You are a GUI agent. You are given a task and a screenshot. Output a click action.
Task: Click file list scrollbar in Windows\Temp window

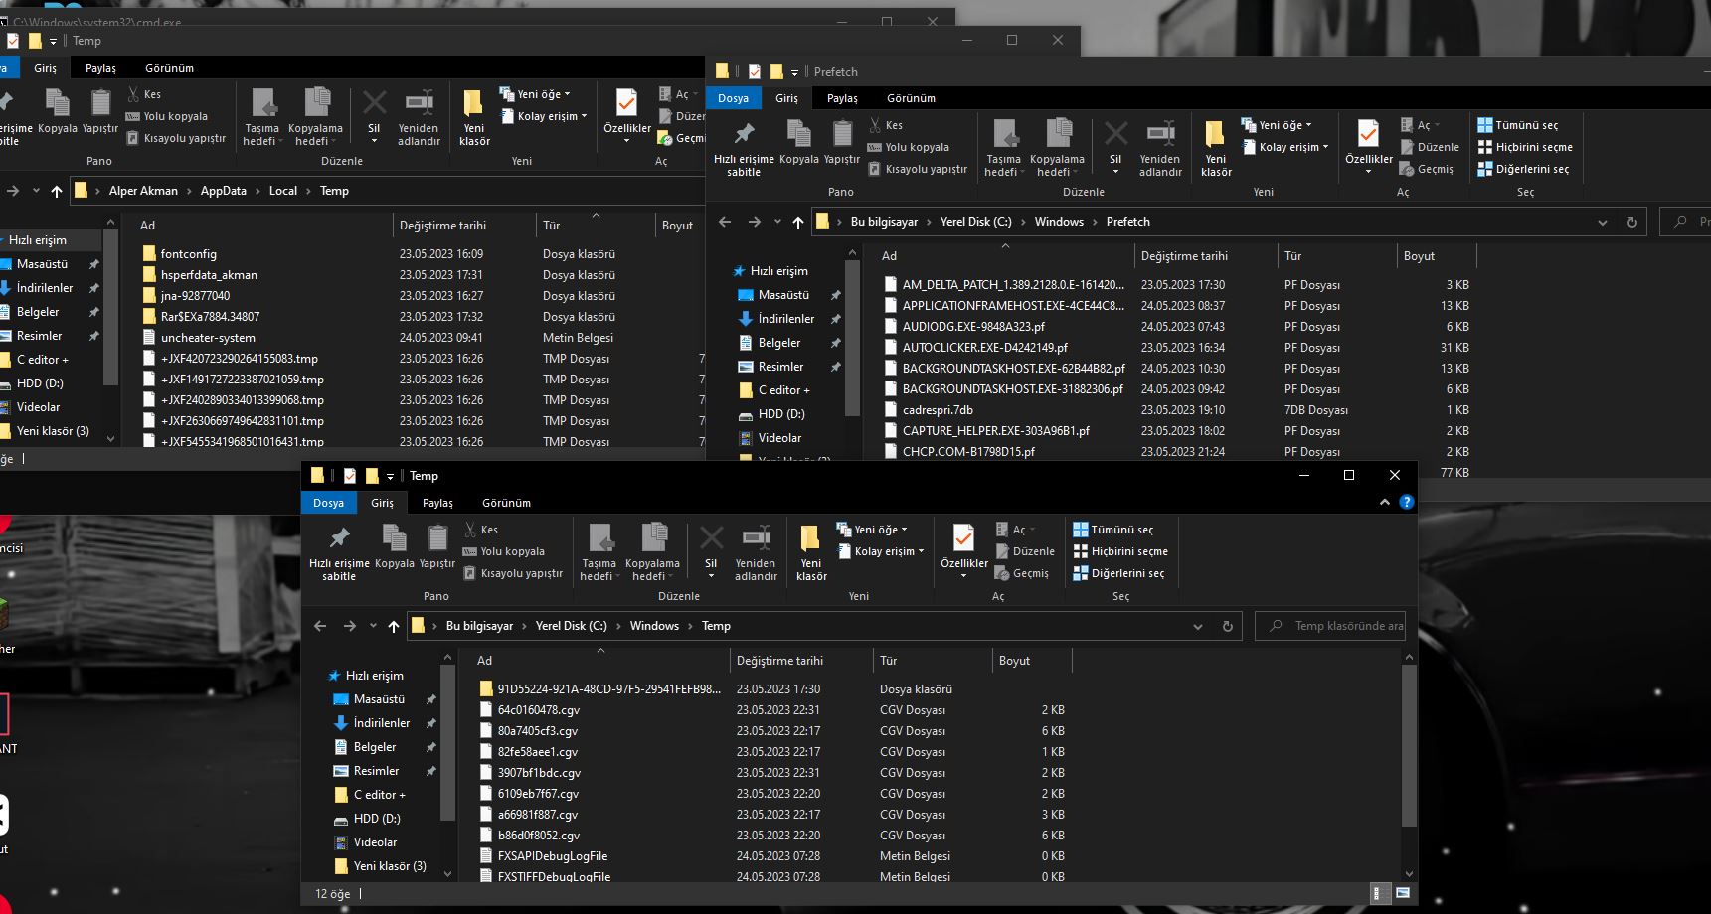[x=1409, y=745]
